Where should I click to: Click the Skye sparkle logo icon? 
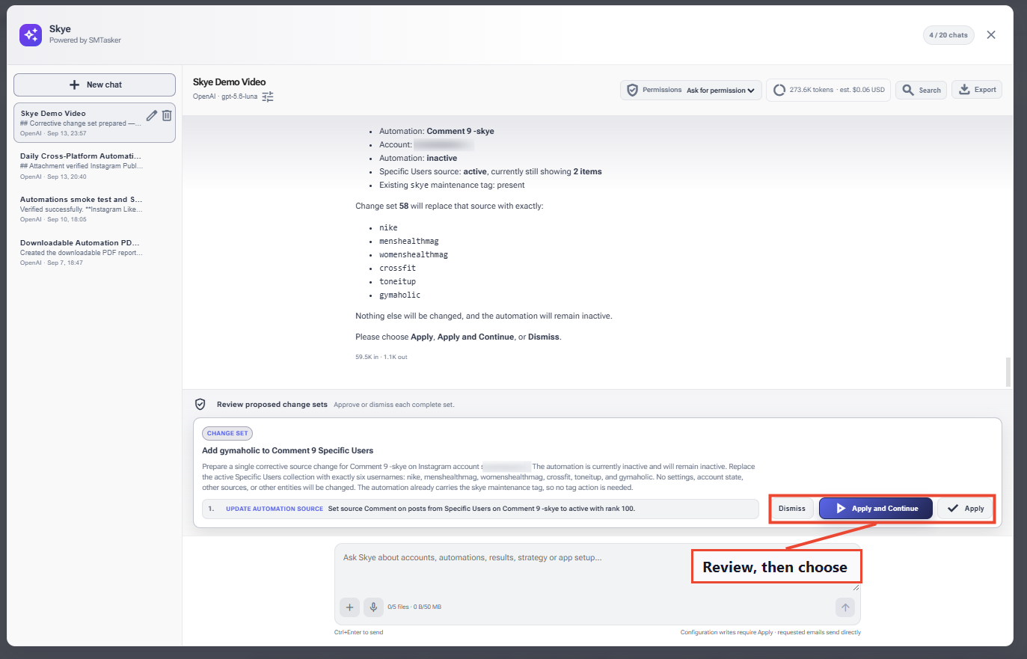[31, 34]
